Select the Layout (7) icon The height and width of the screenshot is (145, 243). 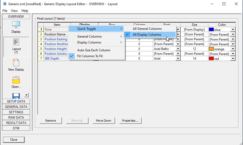click(16, 42)
